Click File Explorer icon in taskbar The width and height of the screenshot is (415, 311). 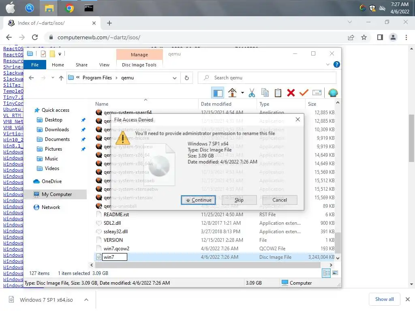coord(49,8)
